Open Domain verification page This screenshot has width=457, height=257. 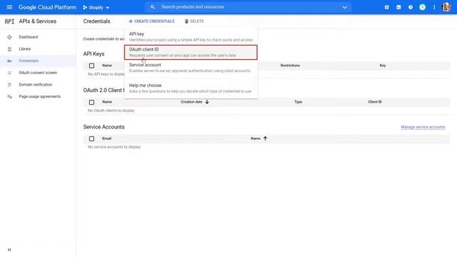tap(36, 84)
